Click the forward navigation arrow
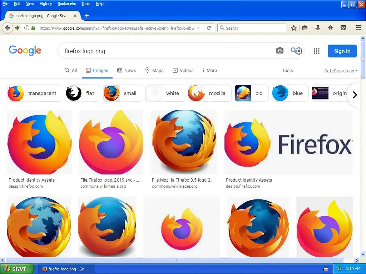Image resolution: width=366 pixels, height=274 pixels. coord(18,28)
